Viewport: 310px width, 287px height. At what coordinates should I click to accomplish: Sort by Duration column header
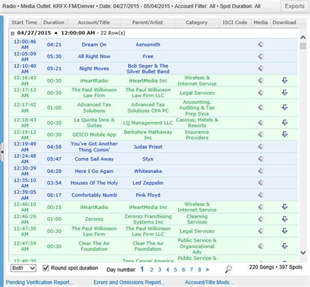tap(54, 22)
